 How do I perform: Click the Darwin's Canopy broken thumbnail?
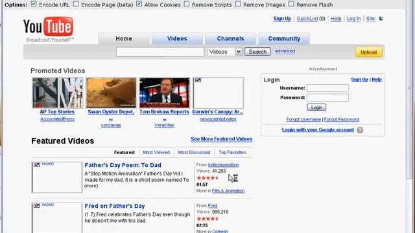point(219,93)
